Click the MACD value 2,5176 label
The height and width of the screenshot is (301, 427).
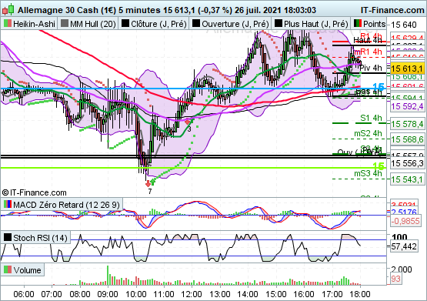coord(404,212)
